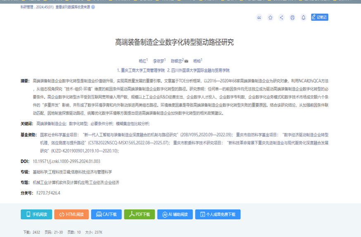The height and width of the screenshot is (237, 361).
Task: Click the 查看该刊数据库收录来源 link
Action: [72, 7]
